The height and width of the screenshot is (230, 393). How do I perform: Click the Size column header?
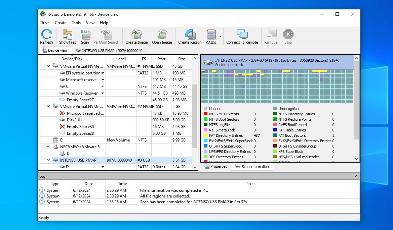click(182, 59)
